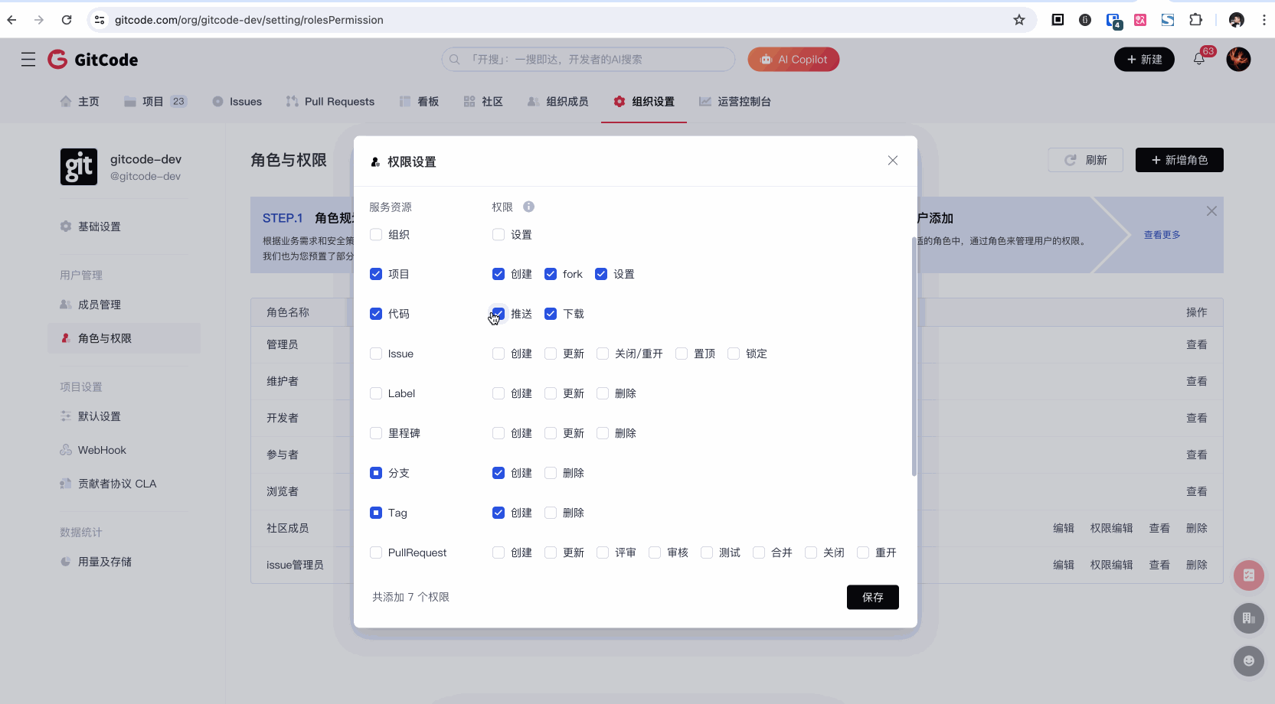Click the AI Copilot button
The height and width of the screenshot is (704, 1275).
pos(793,60)
